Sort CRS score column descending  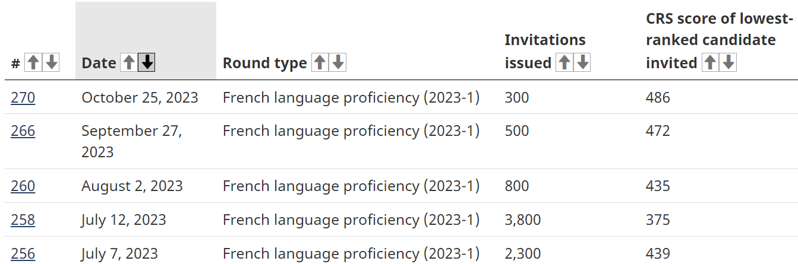click(728, 62)
